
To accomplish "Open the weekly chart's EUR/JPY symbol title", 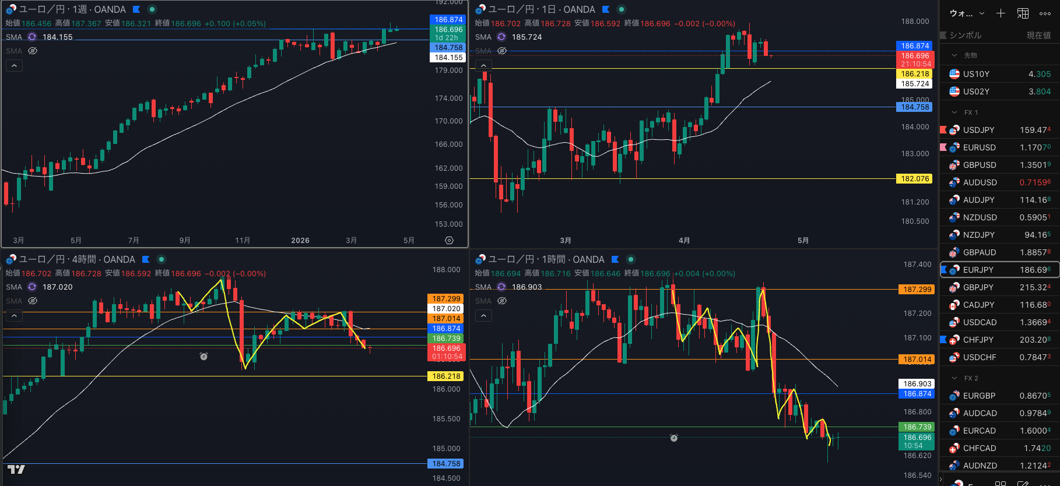I will [x=72, y=9].
